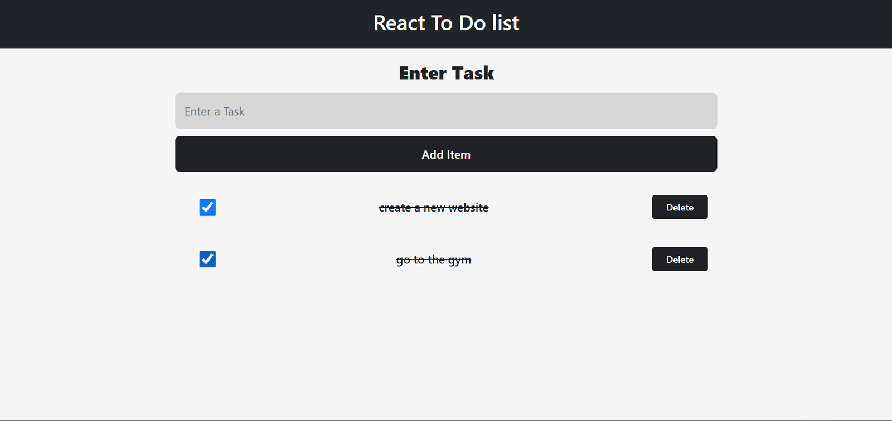This screenshot has width=892, height=421.
Task: Focus the "Enter a Task" input field
Action: click(446, 111)
